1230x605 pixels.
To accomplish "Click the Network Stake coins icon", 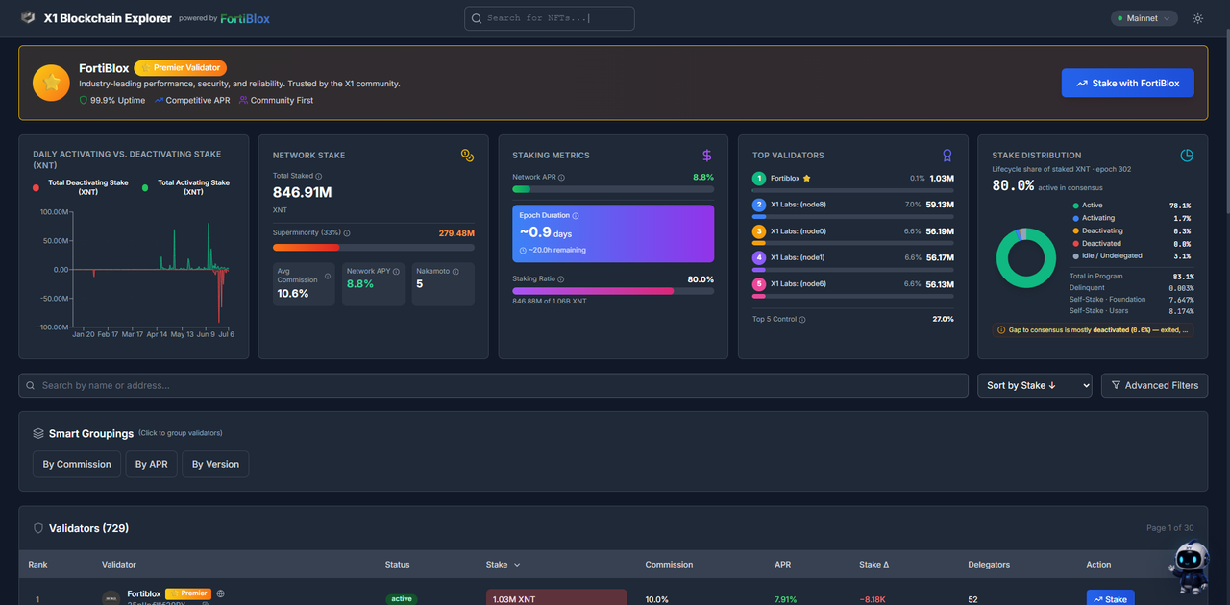I will tap(467, 155).
